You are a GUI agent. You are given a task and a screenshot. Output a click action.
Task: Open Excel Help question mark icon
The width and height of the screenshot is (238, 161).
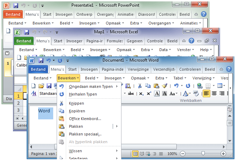(191, 41)
